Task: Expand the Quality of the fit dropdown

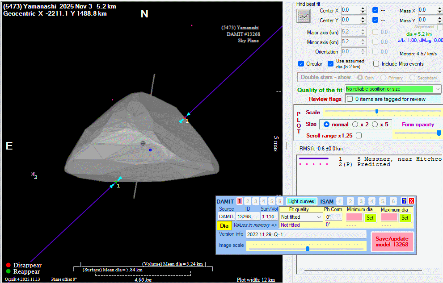Action: [x=437, y=89]
